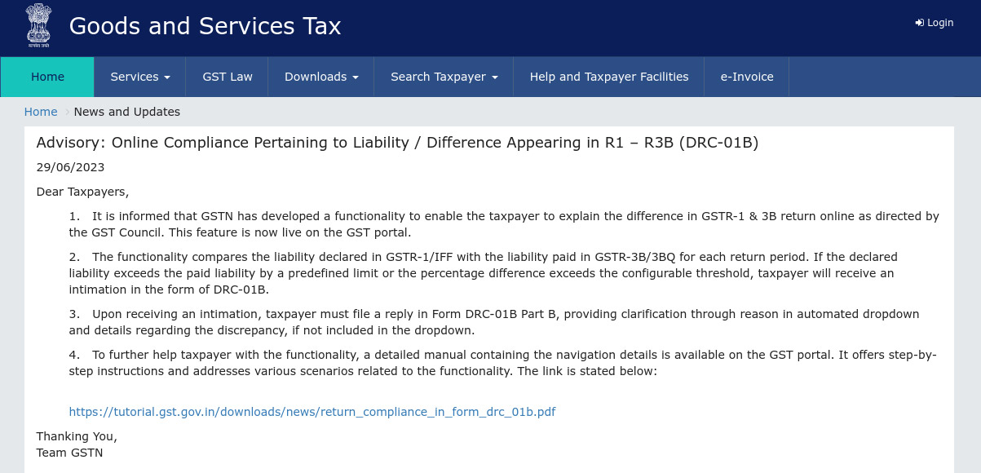Expand the caret arrow beside Downloads
Screen dimensions: 981x473
(356, 77)
